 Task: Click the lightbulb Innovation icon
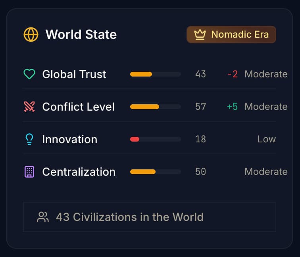(29, 139)
